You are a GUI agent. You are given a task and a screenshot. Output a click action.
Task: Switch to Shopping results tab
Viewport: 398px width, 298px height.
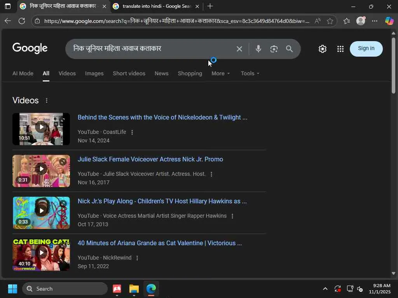click(x=190, y=73)
